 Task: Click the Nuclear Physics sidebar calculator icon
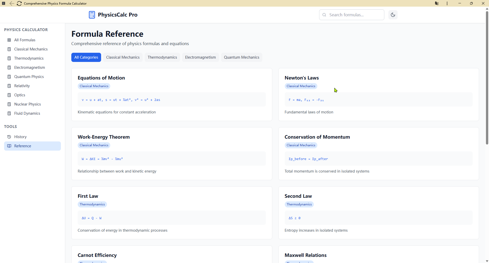click(9, 104)
